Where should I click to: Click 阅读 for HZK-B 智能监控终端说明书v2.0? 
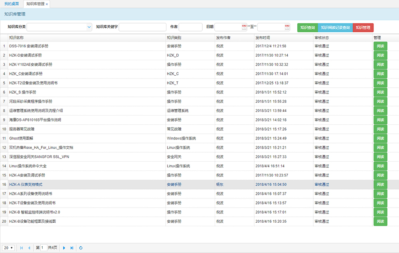click(x=380, y=212)
